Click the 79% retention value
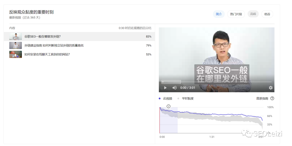This screenshot has height=146, width=292. click(149, 46)
